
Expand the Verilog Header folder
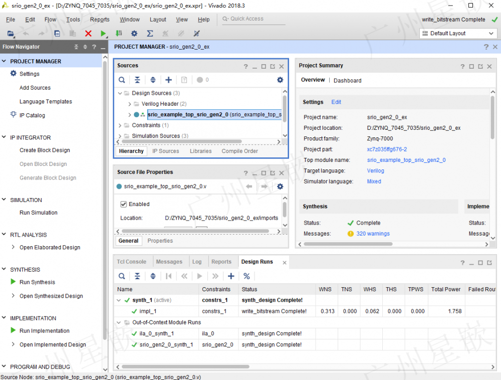[130, 104]
